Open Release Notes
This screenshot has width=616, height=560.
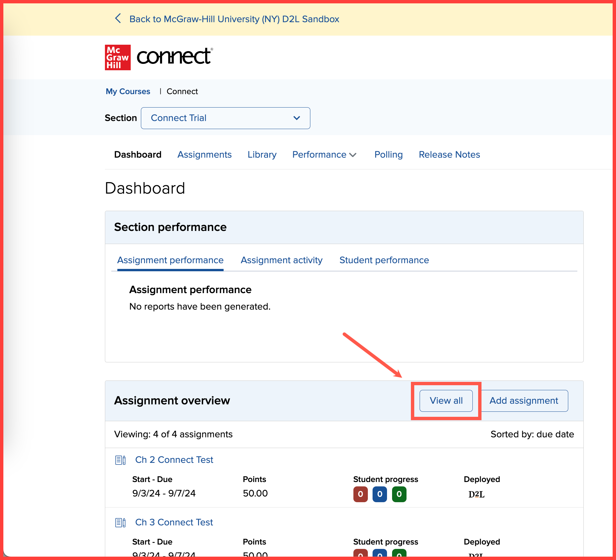pos(449,155)
